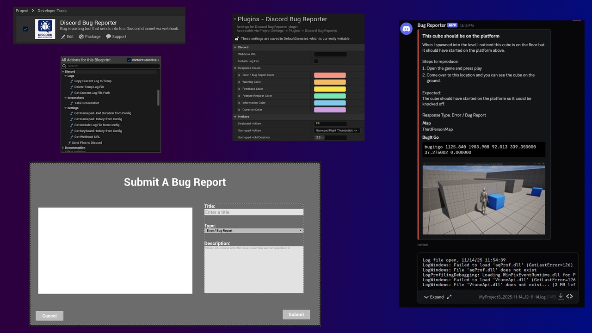
Task: Expand the Warning Color property
Action: pos(240,82)
